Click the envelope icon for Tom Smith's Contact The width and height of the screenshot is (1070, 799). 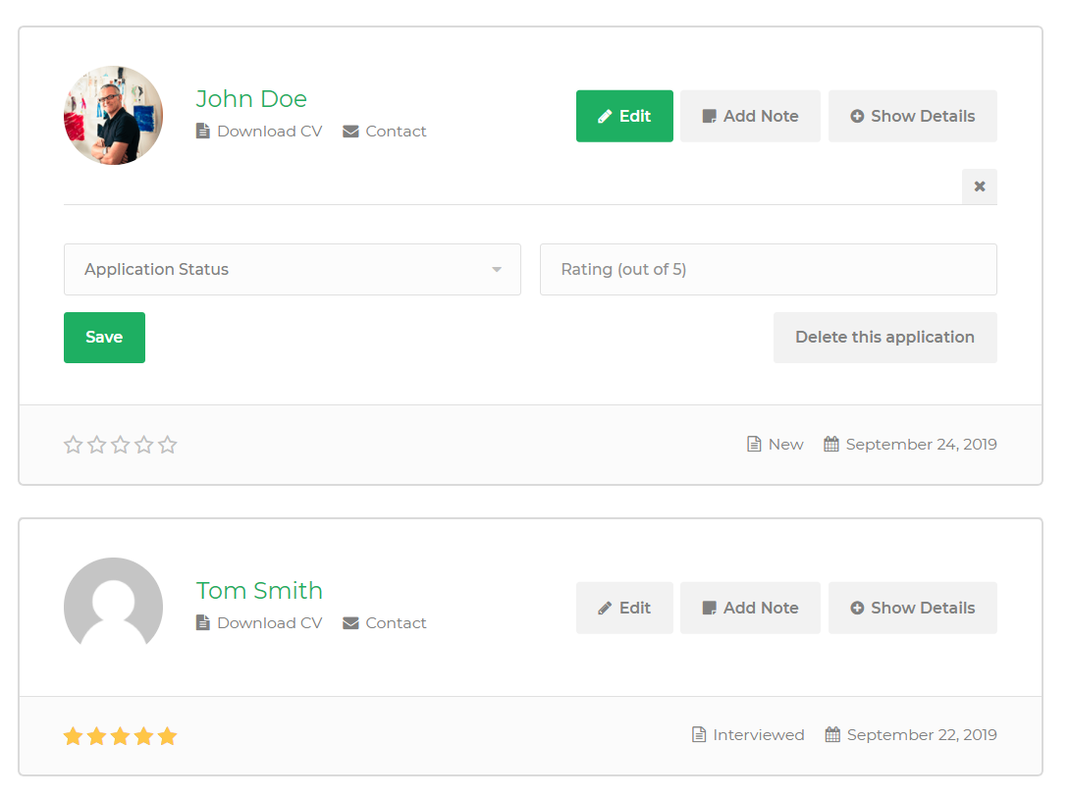350,623
